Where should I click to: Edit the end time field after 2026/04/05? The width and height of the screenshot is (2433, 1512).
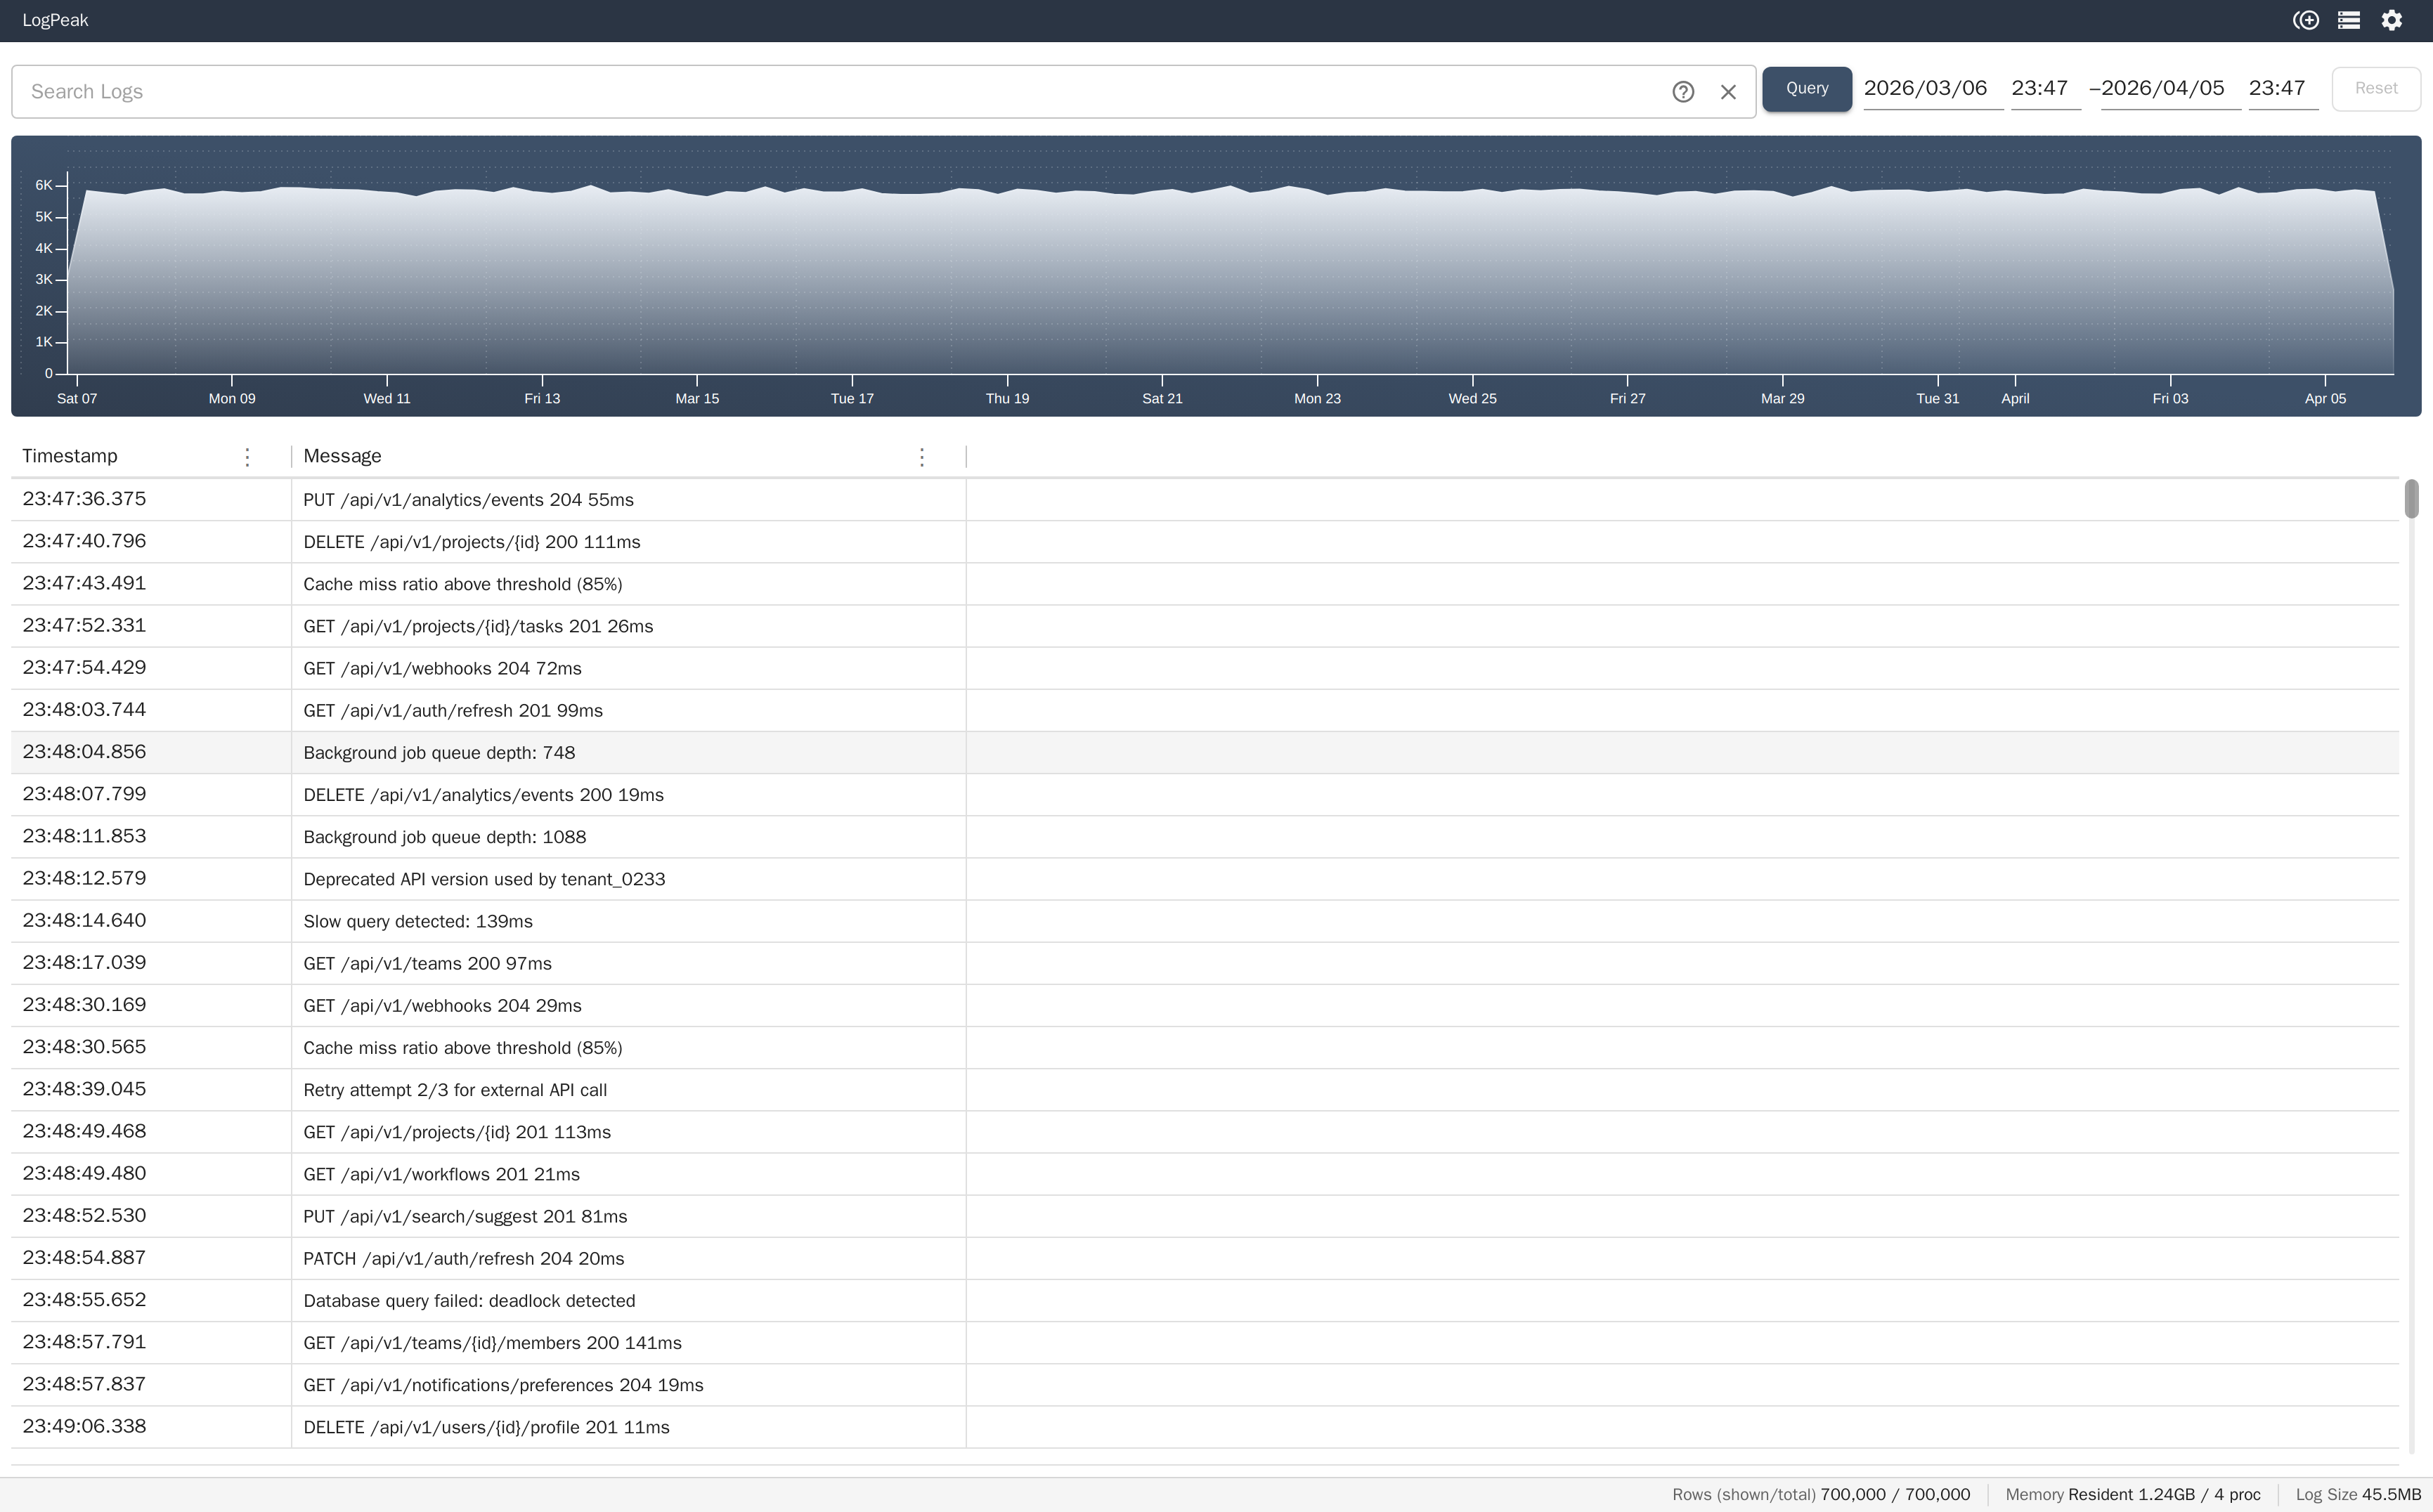point(2283,89)
